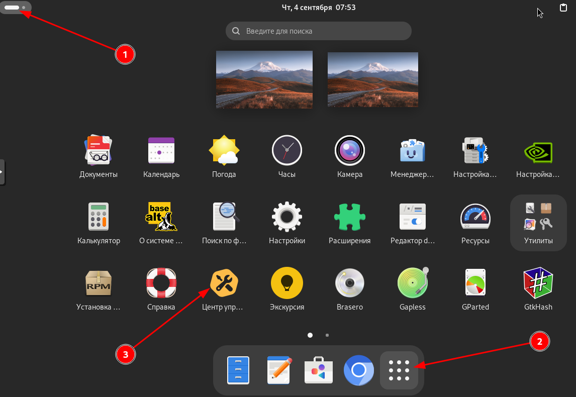Open the Weather app
Viewport: 576px width, 397px height.
pyautogui.click(x=224, y=150)
